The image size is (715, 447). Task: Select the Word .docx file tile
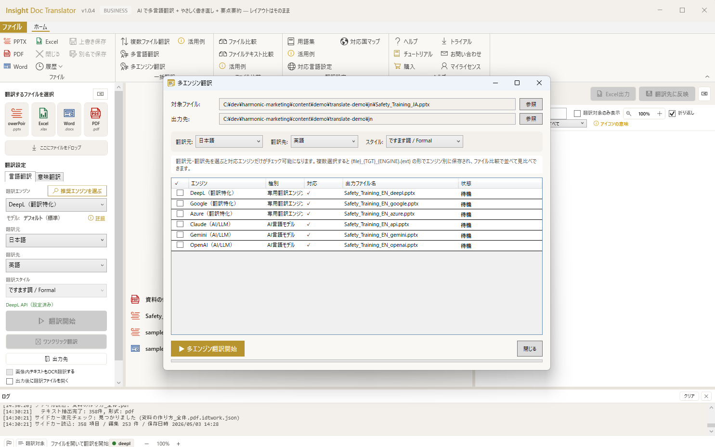[x=69, y=119]
